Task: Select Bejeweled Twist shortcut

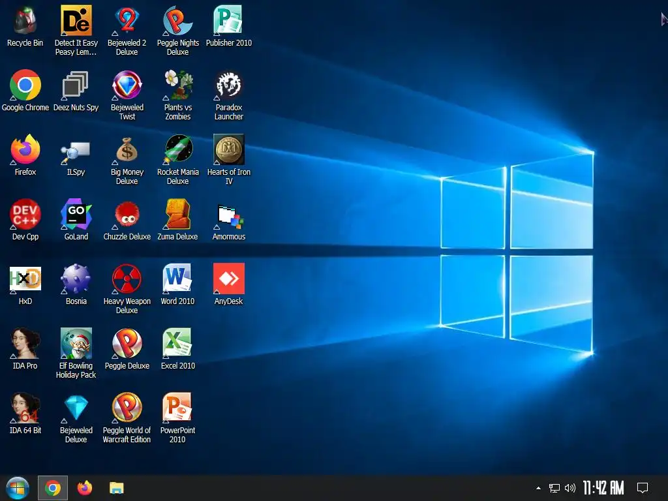Action: point(127,95)
